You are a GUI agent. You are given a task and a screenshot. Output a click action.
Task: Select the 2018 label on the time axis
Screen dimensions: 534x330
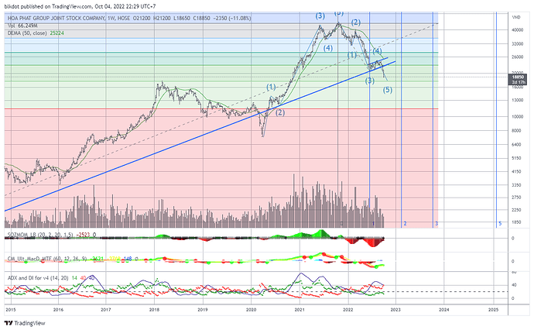(154, 310)
